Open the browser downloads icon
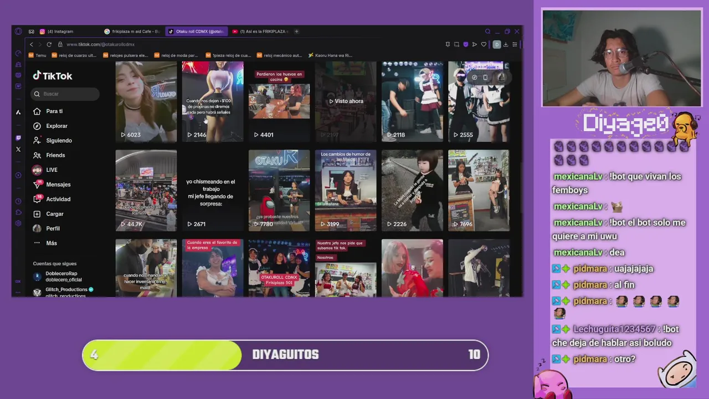The width and height of the screenshot is (709, 399). [506, 44]
